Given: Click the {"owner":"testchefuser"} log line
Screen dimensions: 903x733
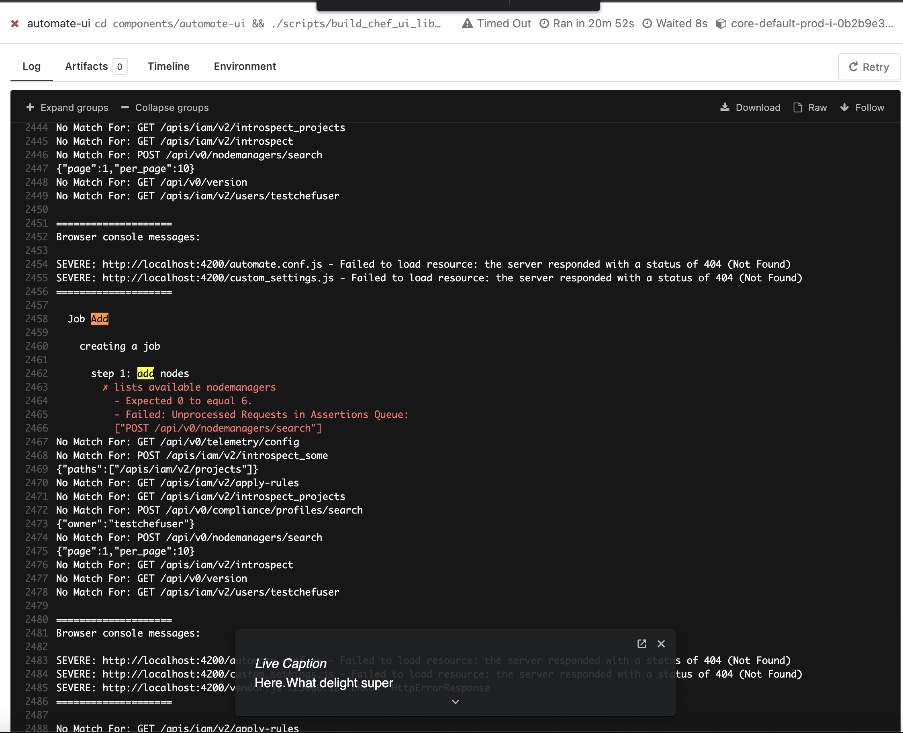Looking at the screenshot, I should click(x=125, y=524).
